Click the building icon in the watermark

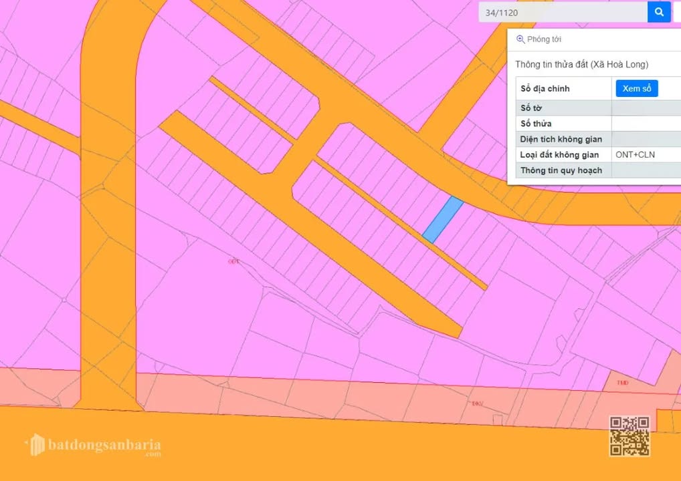point(35,445)
